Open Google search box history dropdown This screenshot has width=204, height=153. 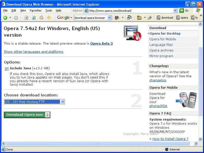[x=110, y=18]
